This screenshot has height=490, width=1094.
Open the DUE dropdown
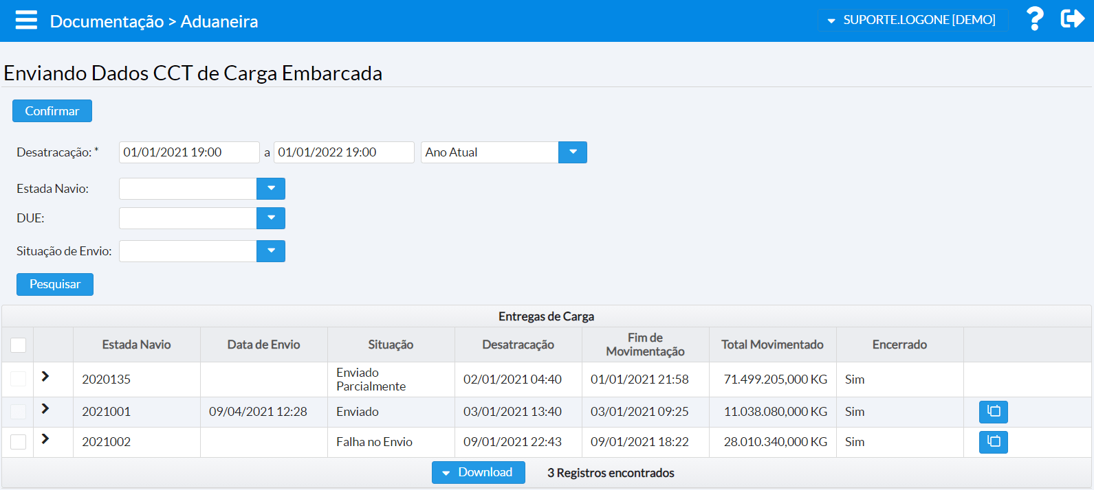[271, 218]
